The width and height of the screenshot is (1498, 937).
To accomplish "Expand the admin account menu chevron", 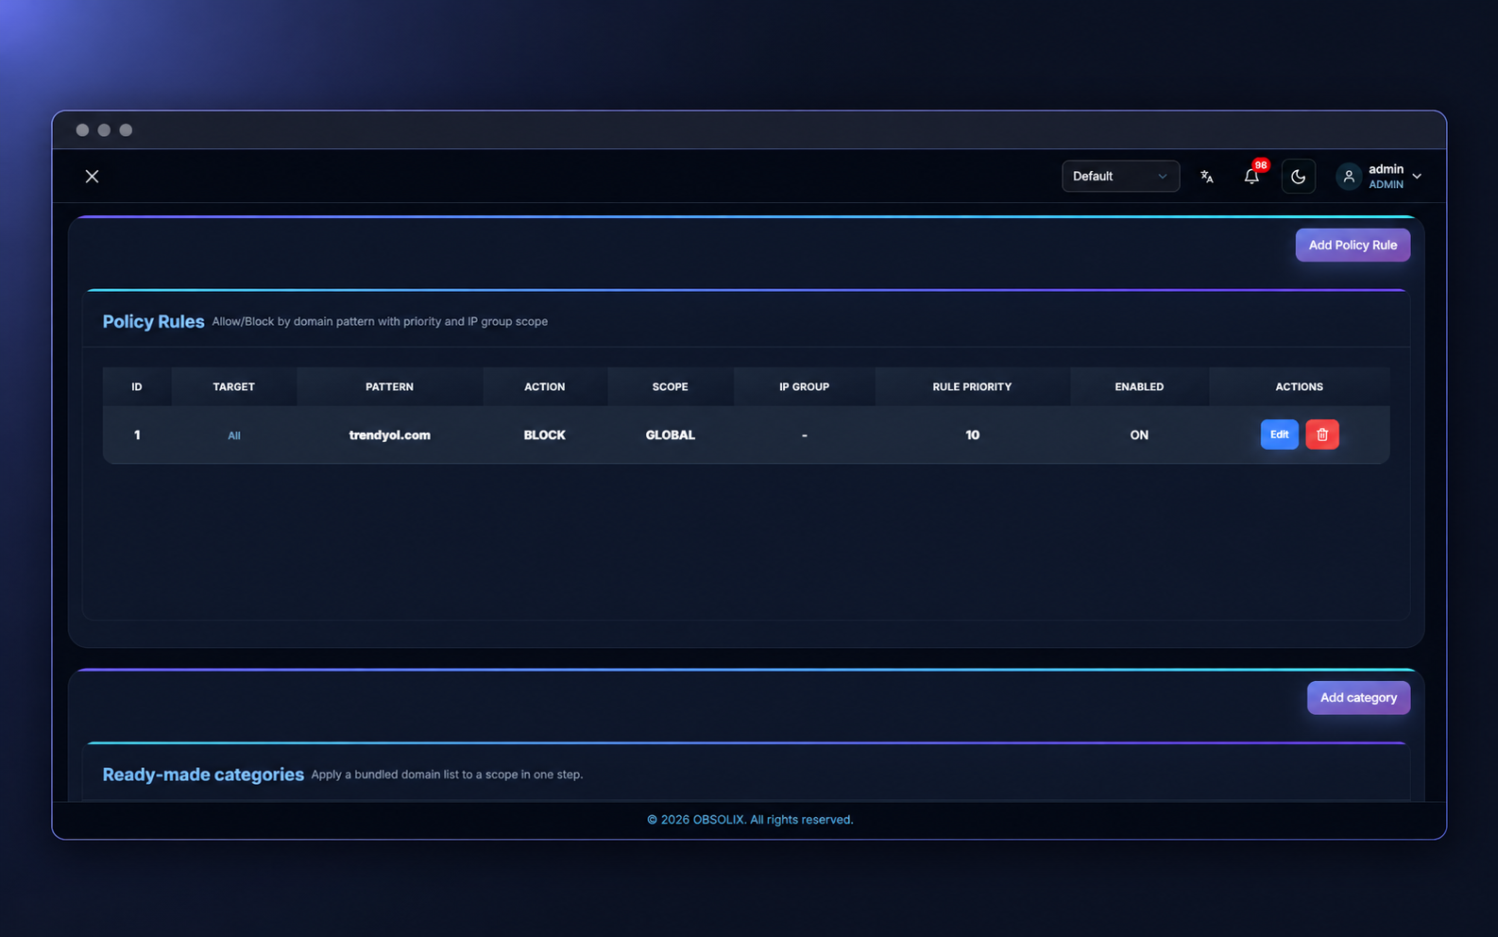I will pos(1417,177).
